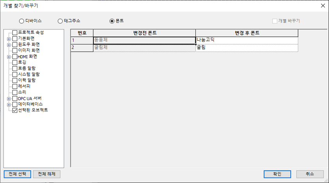This screenshot has height=183, width=329.
Task: Expand the 기본화면 tree node
Action: point(9,39)
